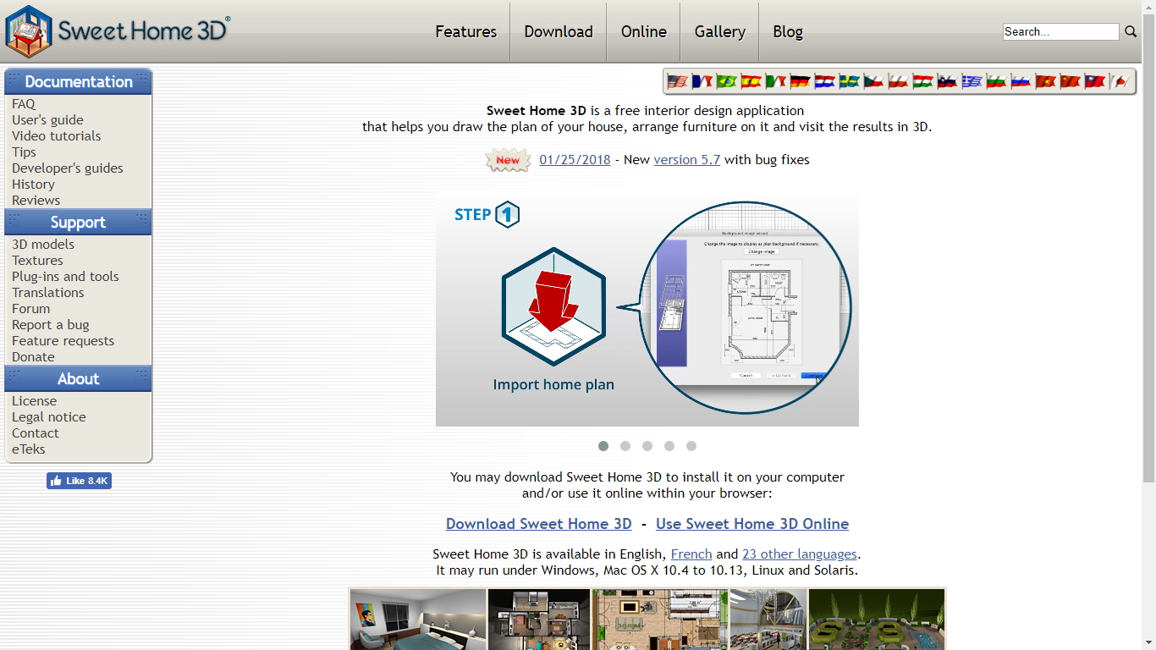Open the Tips link

pos(24,152)
